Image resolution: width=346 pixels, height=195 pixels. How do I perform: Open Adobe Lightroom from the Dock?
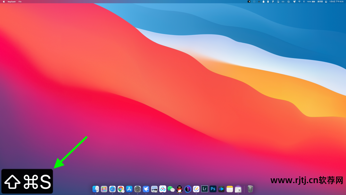204,189
